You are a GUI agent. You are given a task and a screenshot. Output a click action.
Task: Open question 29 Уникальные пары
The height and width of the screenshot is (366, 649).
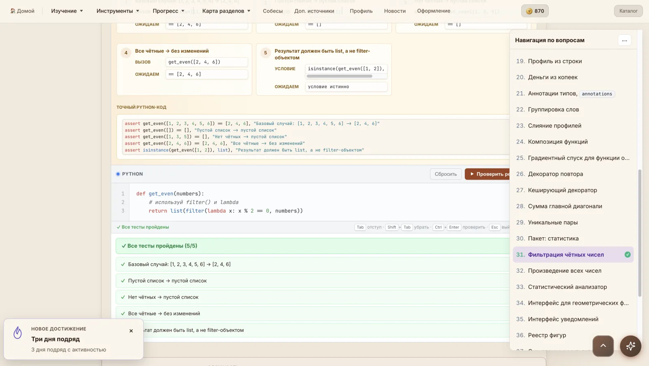coord(573,222)
